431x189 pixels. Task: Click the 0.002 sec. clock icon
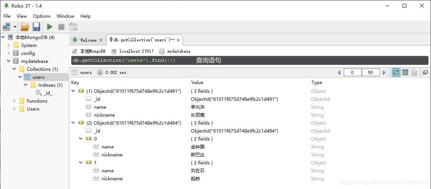click(x=100, y=72)
